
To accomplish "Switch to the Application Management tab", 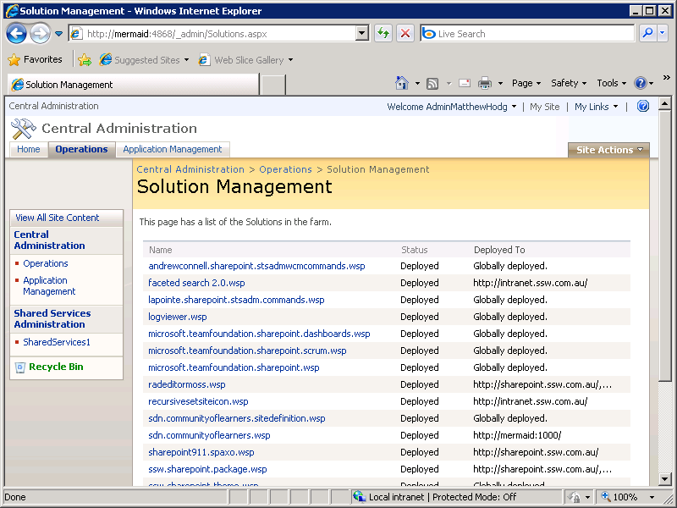I will click(x=173, y=149).
